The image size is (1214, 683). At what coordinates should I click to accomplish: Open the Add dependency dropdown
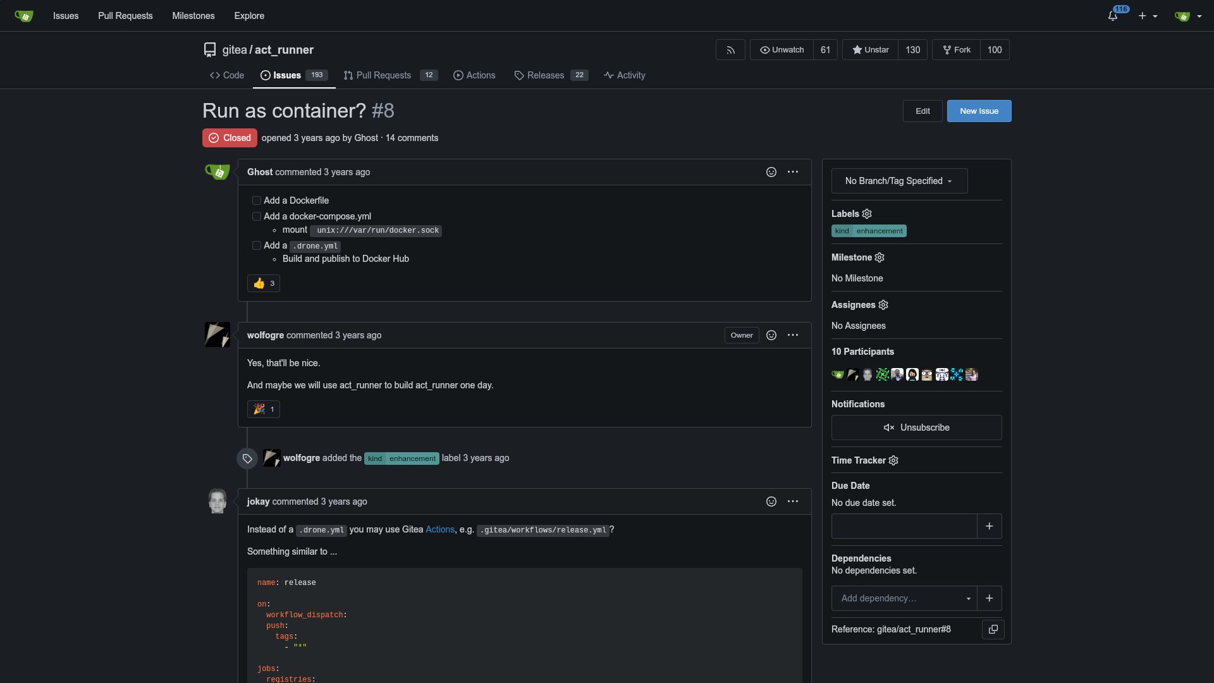904,598
